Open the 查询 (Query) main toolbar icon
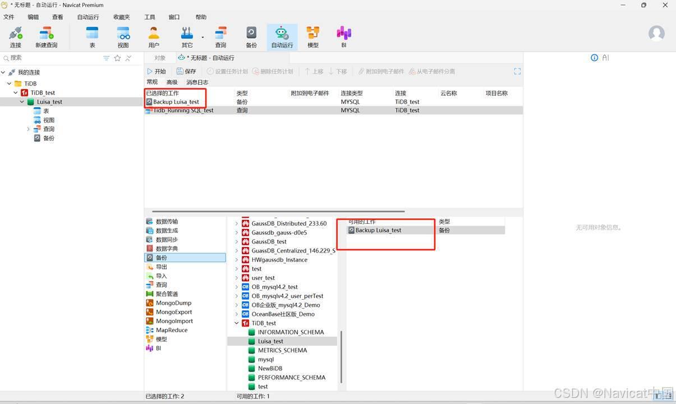 [x=220, y=37]
